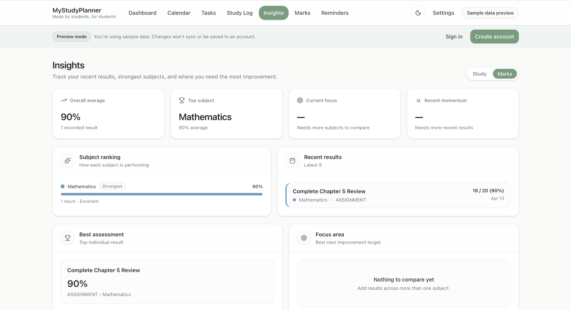
Task: Click the Sign in link
Action: pyautogui.click(x=454, y=37)
